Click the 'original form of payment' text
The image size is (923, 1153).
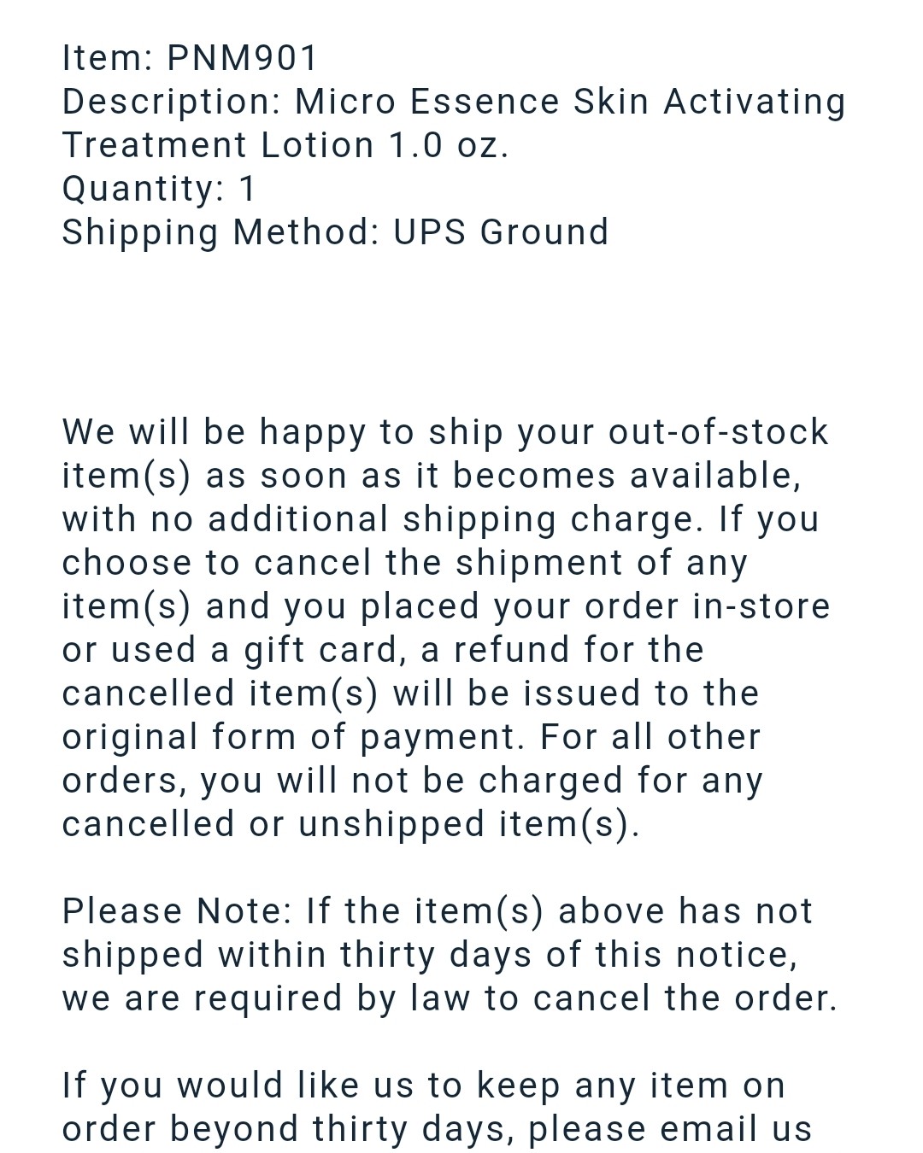tap(292, 738)
